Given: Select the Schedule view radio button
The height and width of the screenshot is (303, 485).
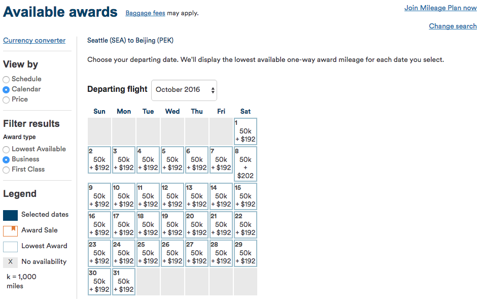Looking at the screenshot, I should 6,79.
